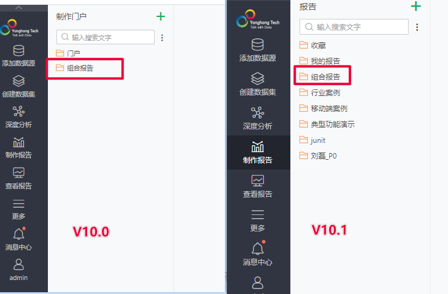Click green plus in 制作门户 panel
The width and height of the screenshot is (448, 294).
[x=161, y=16]
